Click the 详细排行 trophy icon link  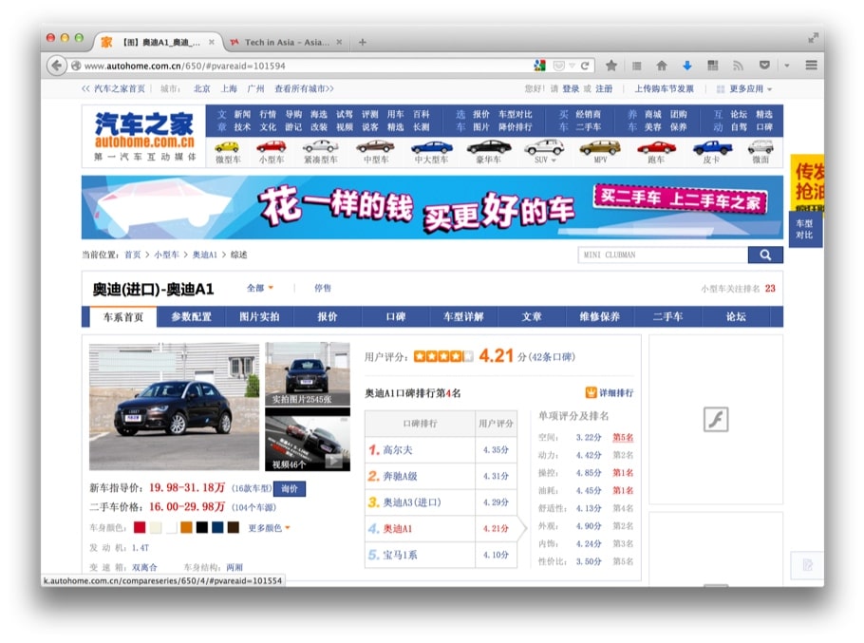[610, 392]
